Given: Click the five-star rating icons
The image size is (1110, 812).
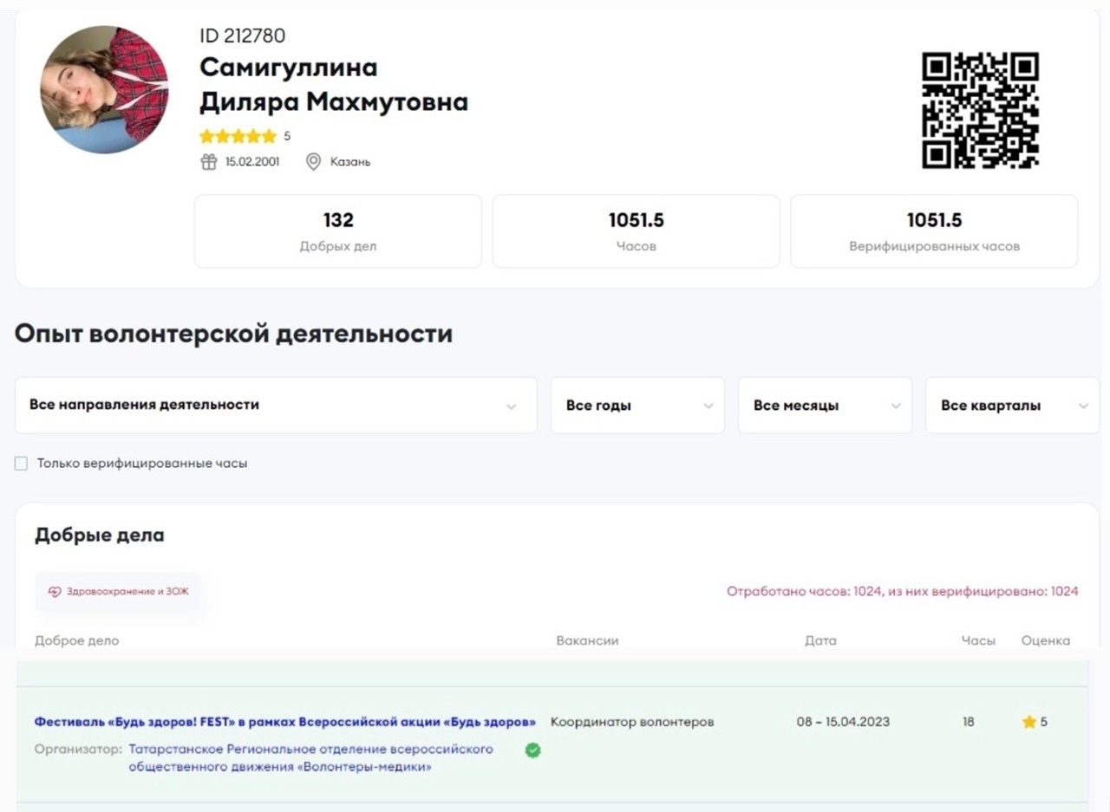Looking at the screenshot, I should point(238,136).
